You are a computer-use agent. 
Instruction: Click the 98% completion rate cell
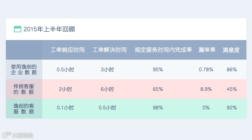(x=158, y=108)
